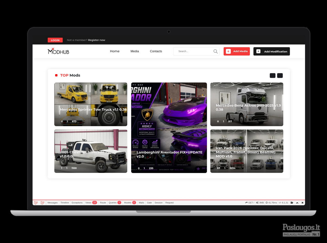Open the Queries debugbar tab

(x=115, y=203)
